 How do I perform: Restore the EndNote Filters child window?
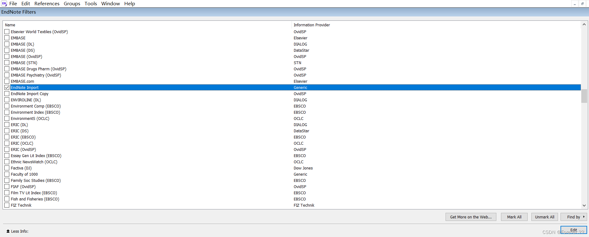(x=582, y=4)
